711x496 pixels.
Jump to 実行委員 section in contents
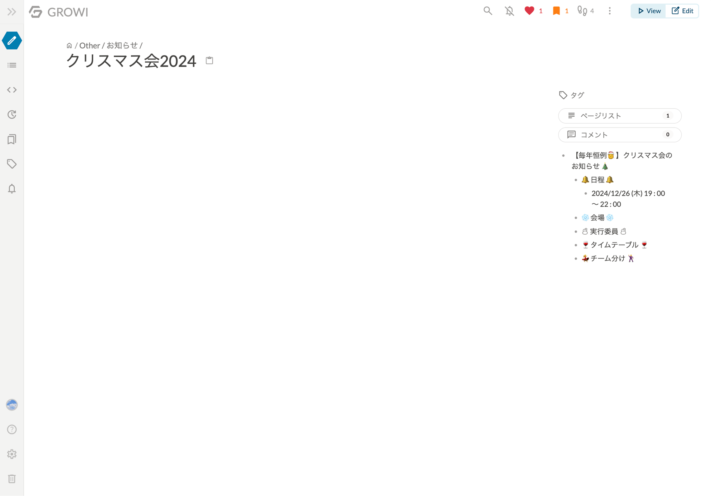tap(604, 231)
